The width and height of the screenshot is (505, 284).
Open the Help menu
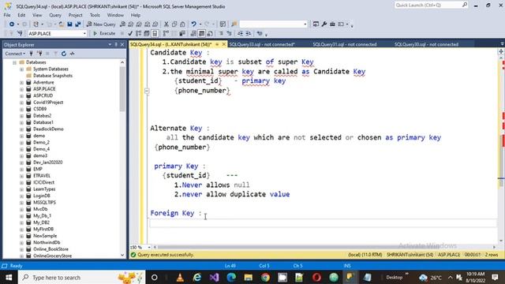(136, 15)
